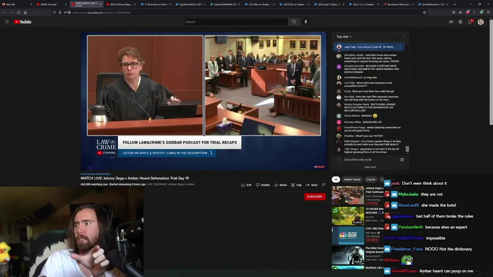Click the live chat scrollbar thumb

(407, 149)
